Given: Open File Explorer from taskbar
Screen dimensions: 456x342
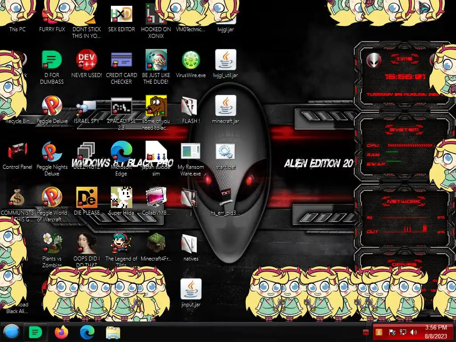Looking at the screenshot, I should [x=113, y=332].
